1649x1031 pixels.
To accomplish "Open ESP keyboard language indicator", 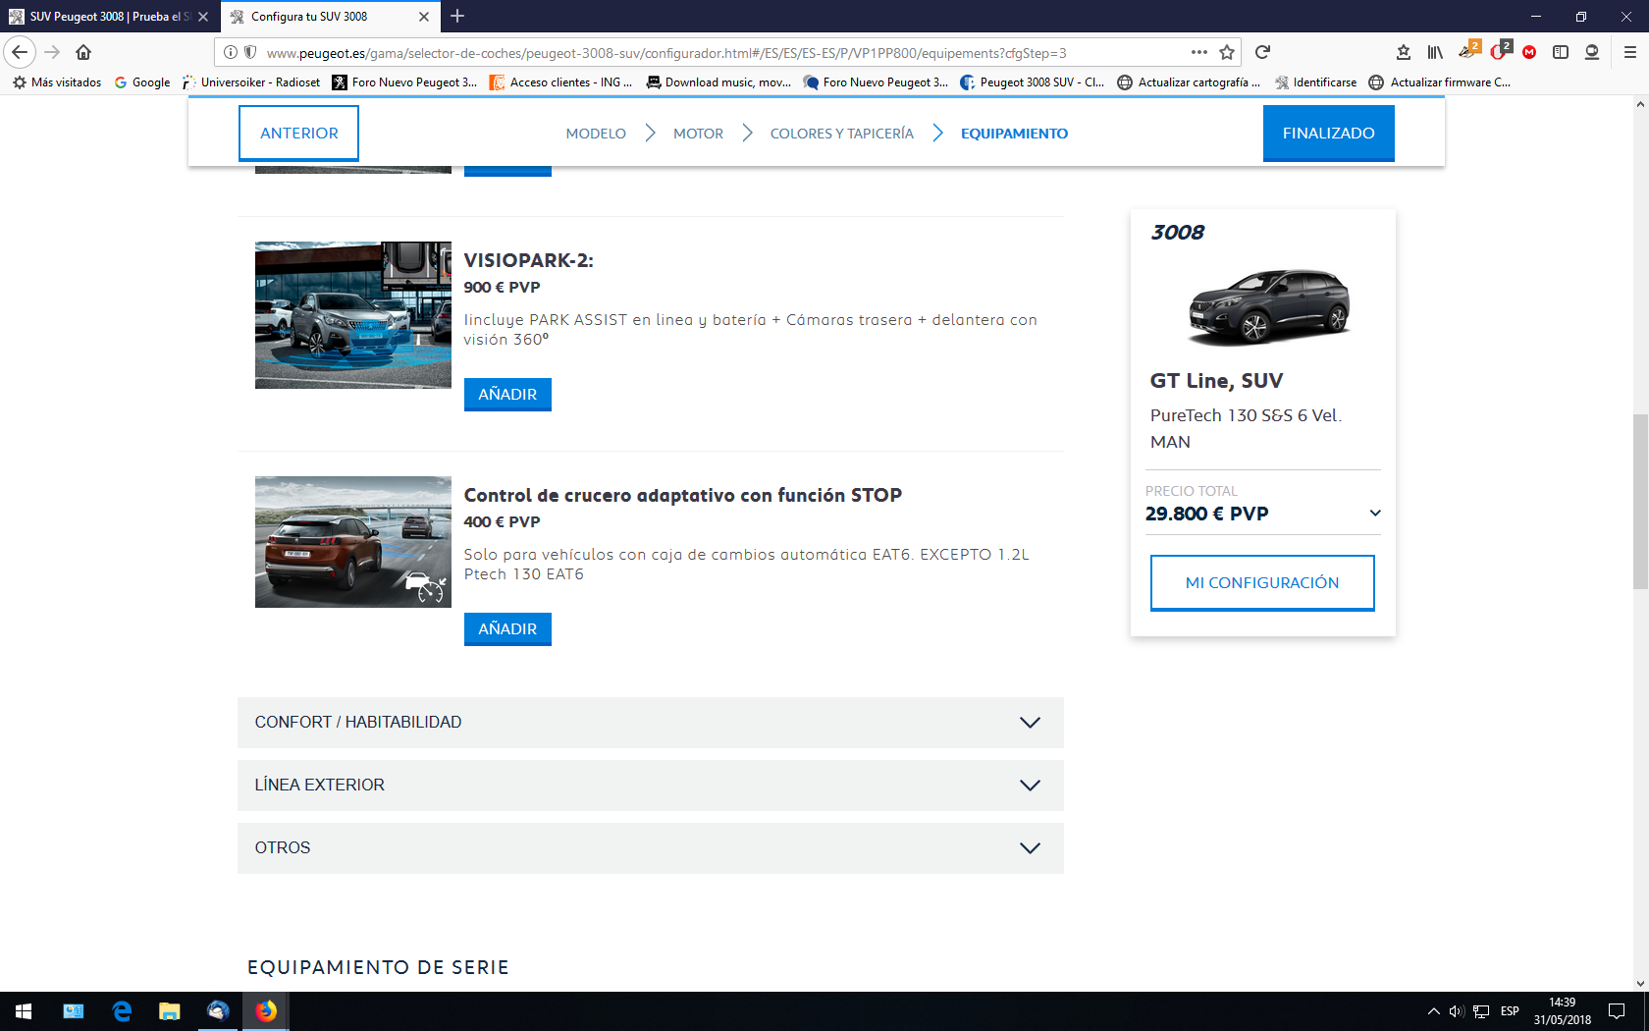I will click(x=1510, y=1011).
